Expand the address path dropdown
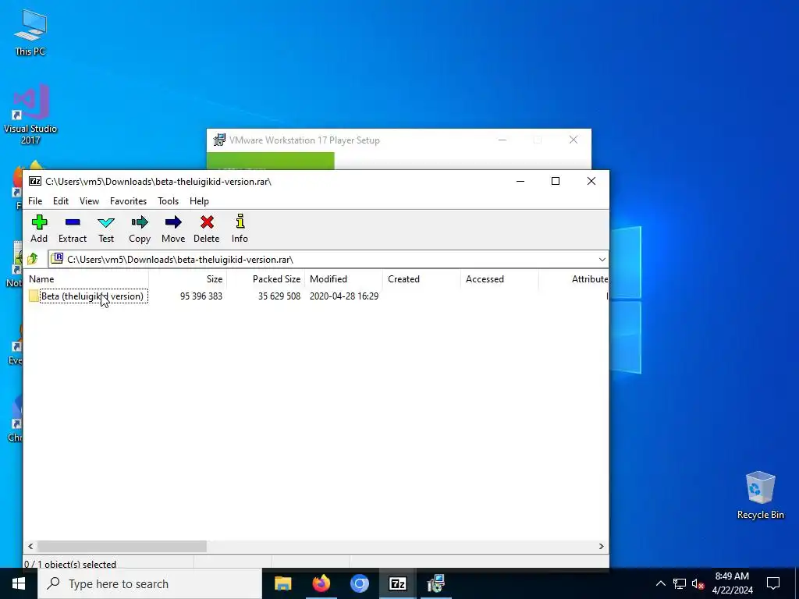799x599 pixels. pos(602,259)
